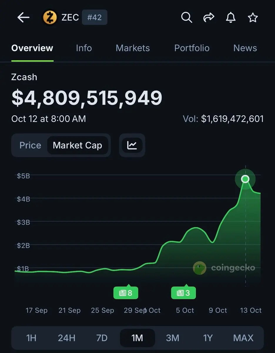Open the news marker showing 8
The width and height of the screenshot is (275, 353).
point(126,293)
